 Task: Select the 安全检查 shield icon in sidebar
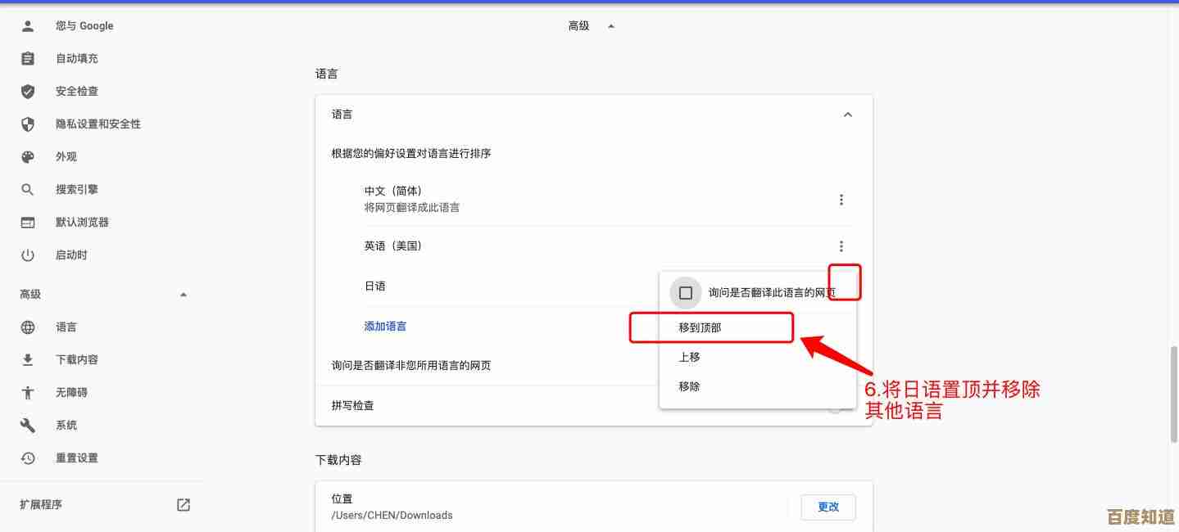(x=27, y=91)
